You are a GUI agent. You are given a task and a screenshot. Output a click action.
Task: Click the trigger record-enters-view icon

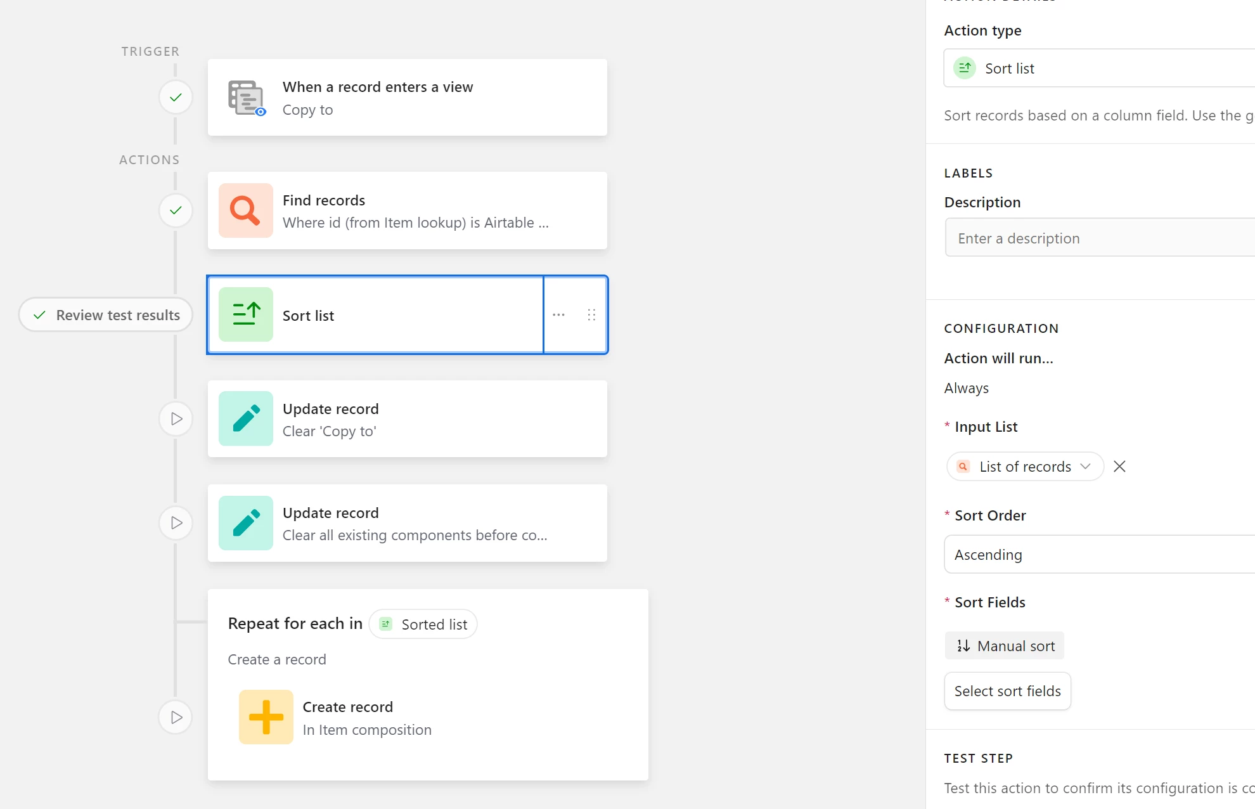pos(245,98)
